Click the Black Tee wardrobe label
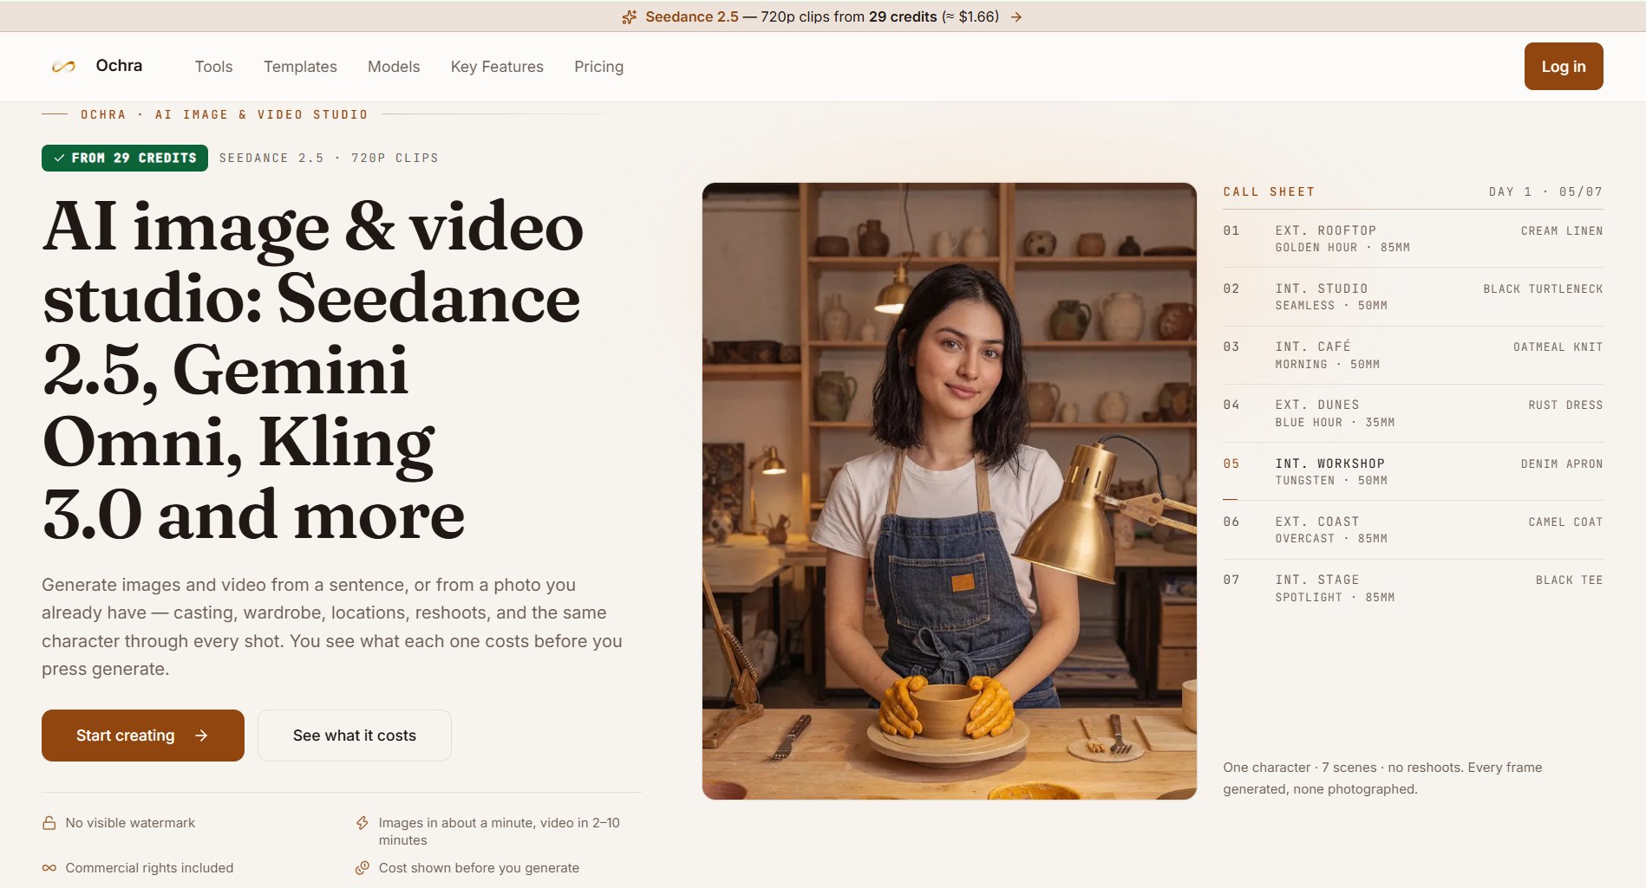Viewport: 1646px width, 888px height. point(1570,580)
